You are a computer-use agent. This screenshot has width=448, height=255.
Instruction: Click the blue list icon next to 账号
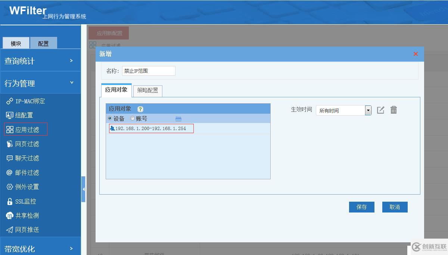point(178,119)
